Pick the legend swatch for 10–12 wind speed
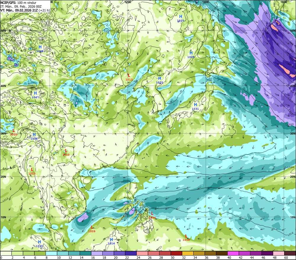296x260 pixels. (63, 253)
